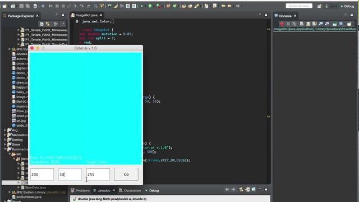Click the Save All toolbar icon
The height and width of the screenshot is (202, 359).
27,6
